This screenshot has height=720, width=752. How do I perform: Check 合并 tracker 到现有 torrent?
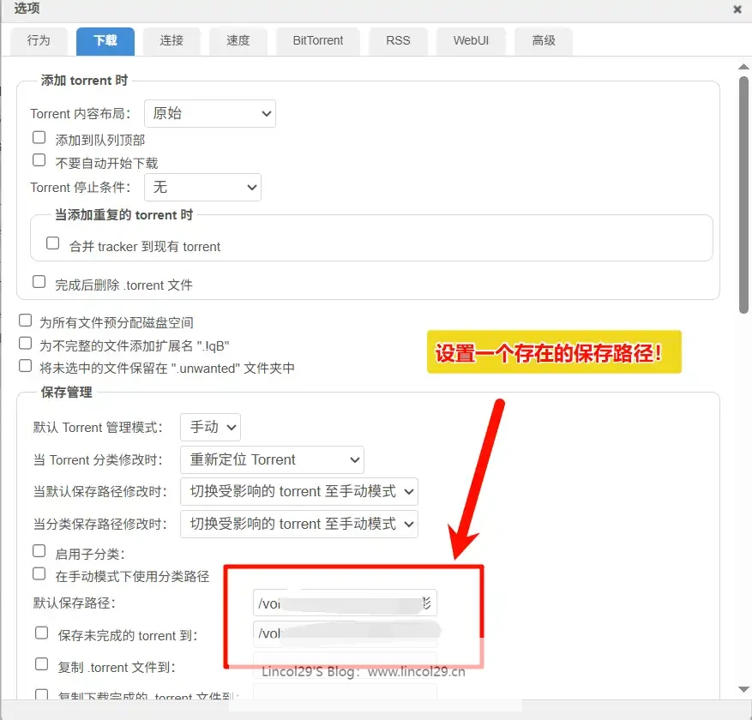coord(53,243)
